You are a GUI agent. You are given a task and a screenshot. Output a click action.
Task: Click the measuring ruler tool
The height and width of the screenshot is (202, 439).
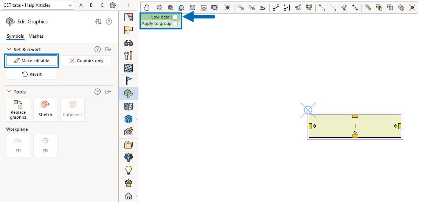pos(368,8)
